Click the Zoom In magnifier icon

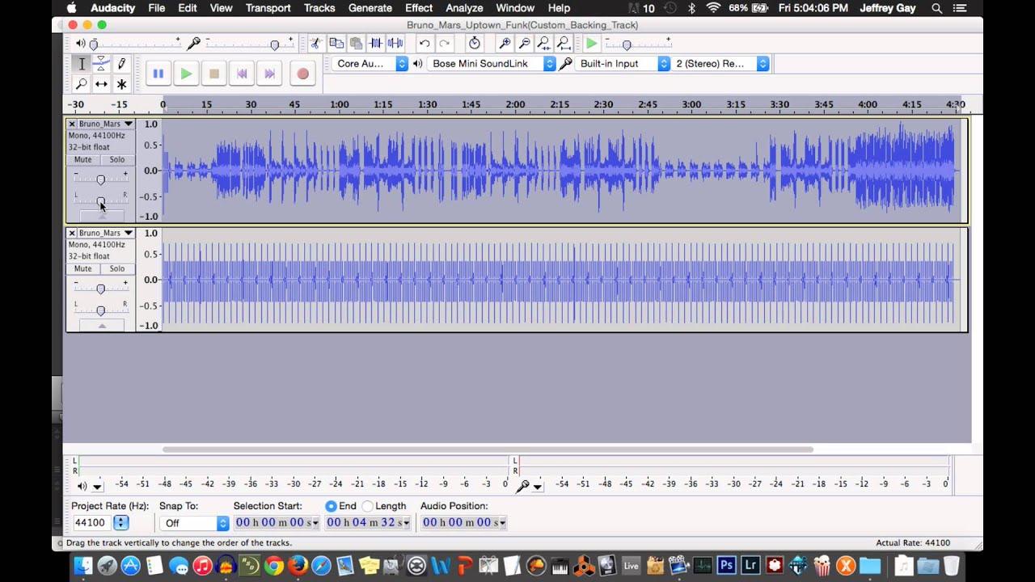(x=505, y=44)
